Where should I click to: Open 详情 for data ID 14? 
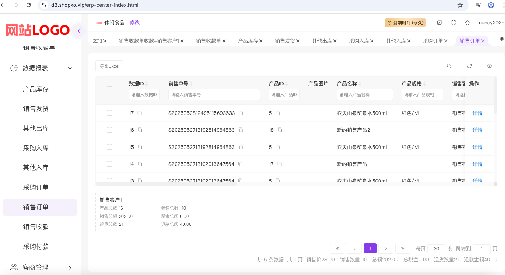pyautogui.click(x=477, y=164)
